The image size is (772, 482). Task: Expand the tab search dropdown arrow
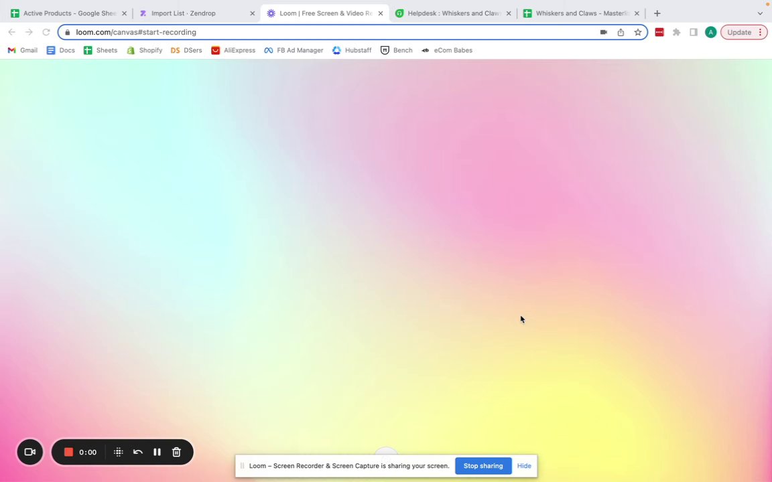pyautogui.click(x=760, y=13)
